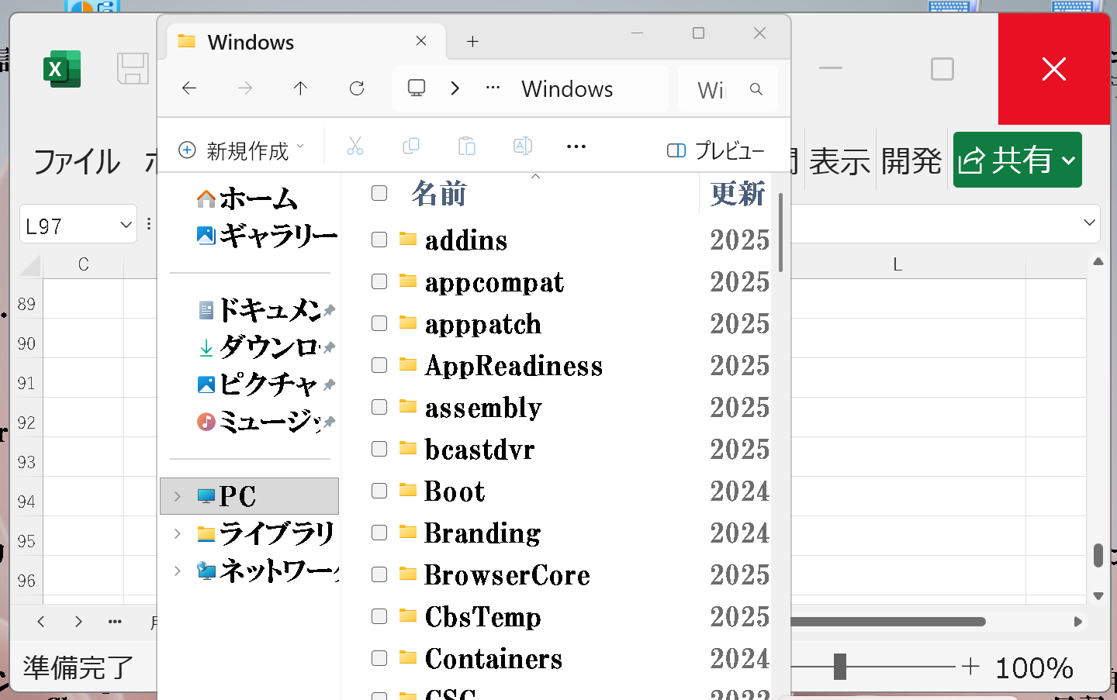Expand the Excel formula bar
The width and height of the screenshot is (1117, 700).
tap(1090, 223)
